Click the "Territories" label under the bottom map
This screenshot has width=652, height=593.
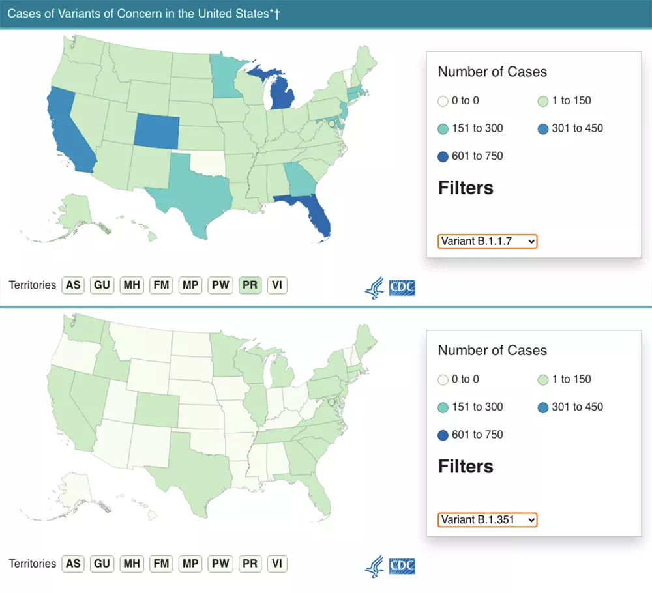[x=33, y=564]
